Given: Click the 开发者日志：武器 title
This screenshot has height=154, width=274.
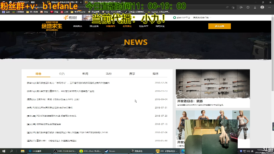Looking at the screenshot, I should click(x=190, y=101).
